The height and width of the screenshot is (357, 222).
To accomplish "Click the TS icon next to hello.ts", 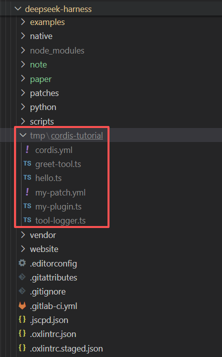I will pyautogui.click(x=27, y=177).
